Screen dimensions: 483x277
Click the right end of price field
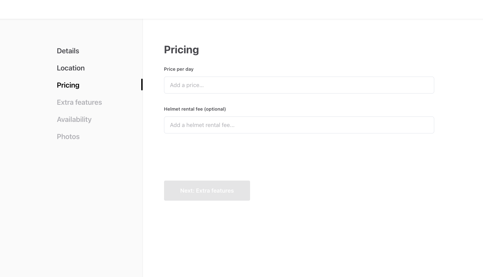pos(426,85)
